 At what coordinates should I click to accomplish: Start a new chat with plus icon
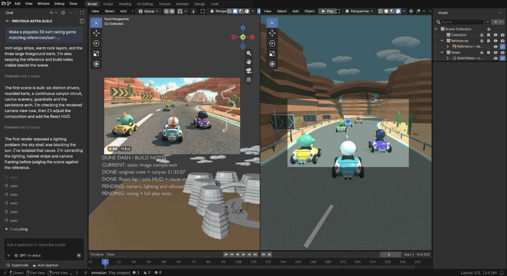51,13
